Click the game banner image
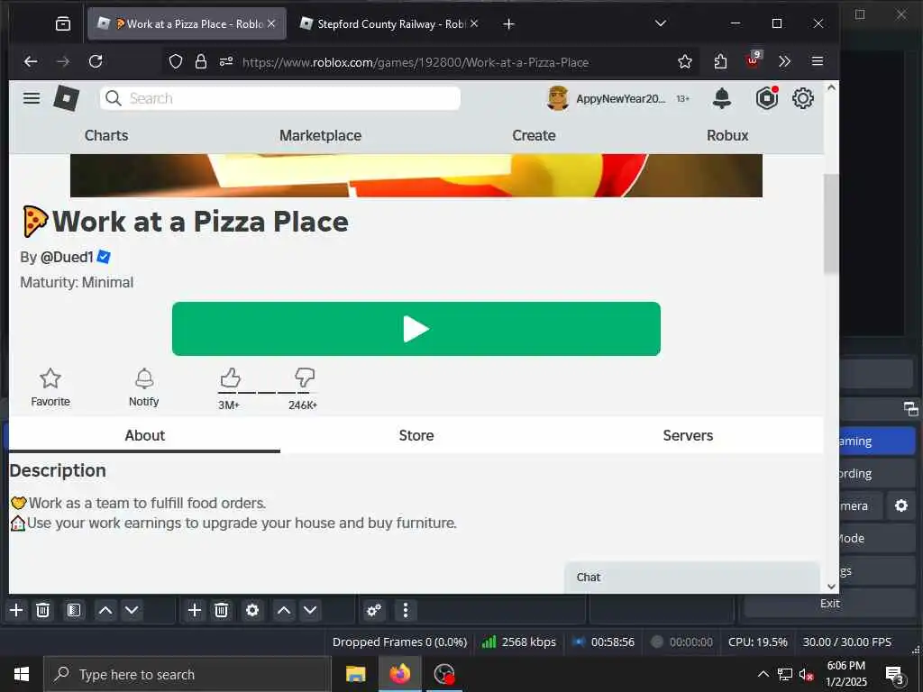Image resolution: width=923 pixels, height=692 pixels. click(x=416, y=176)
